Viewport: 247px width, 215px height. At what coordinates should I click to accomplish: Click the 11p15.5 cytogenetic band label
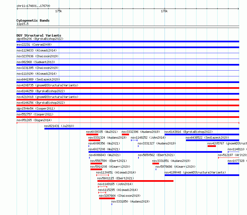(22, 24)
